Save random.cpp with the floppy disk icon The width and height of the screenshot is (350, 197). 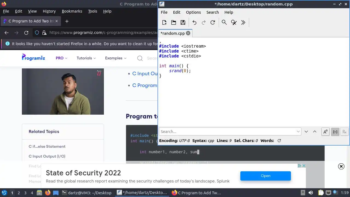coord(183,22)
